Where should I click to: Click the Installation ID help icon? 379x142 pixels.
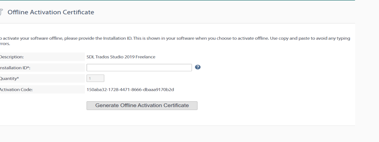(x=198, y=67)
